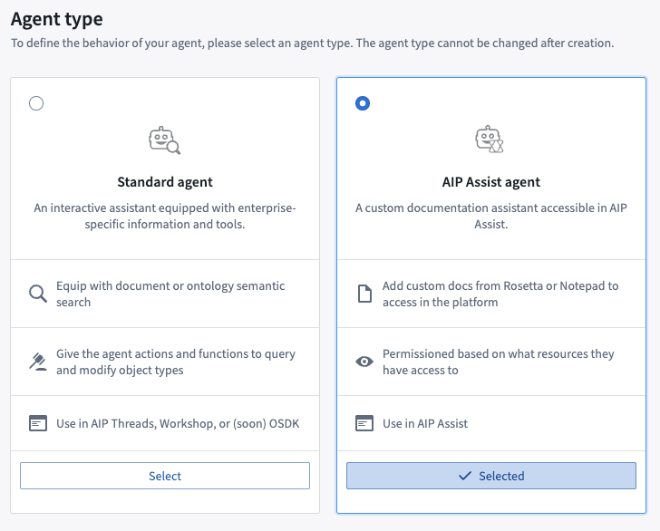This screenshot has width=660, height=531.
Task: Click the 'Use in AIP Assist' text
Action: tap(425, 423)
